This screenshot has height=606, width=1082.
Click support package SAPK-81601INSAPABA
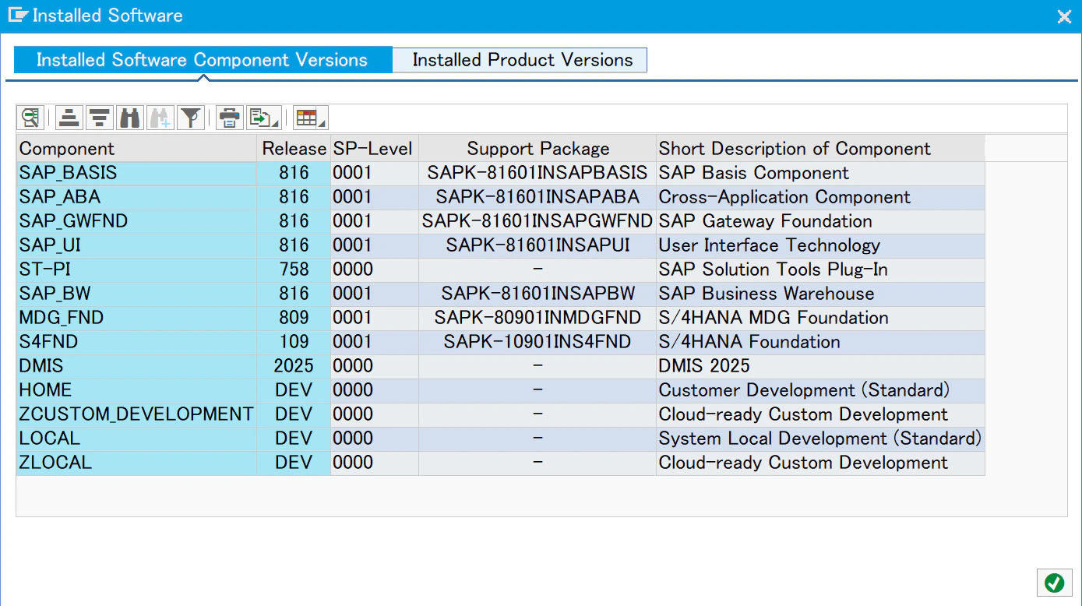537,197
